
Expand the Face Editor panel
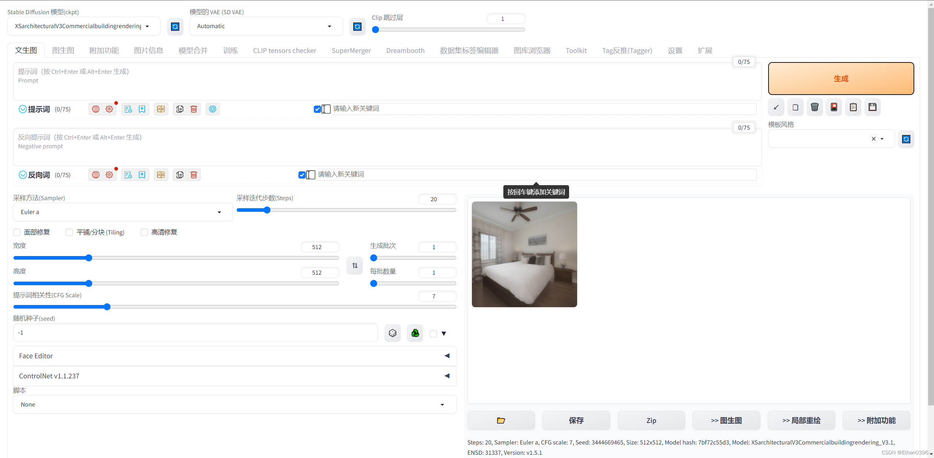click(235, 356)
